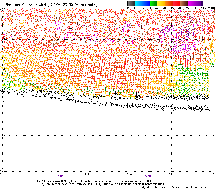Click the '0' legend scale label

tap(128, 8)
